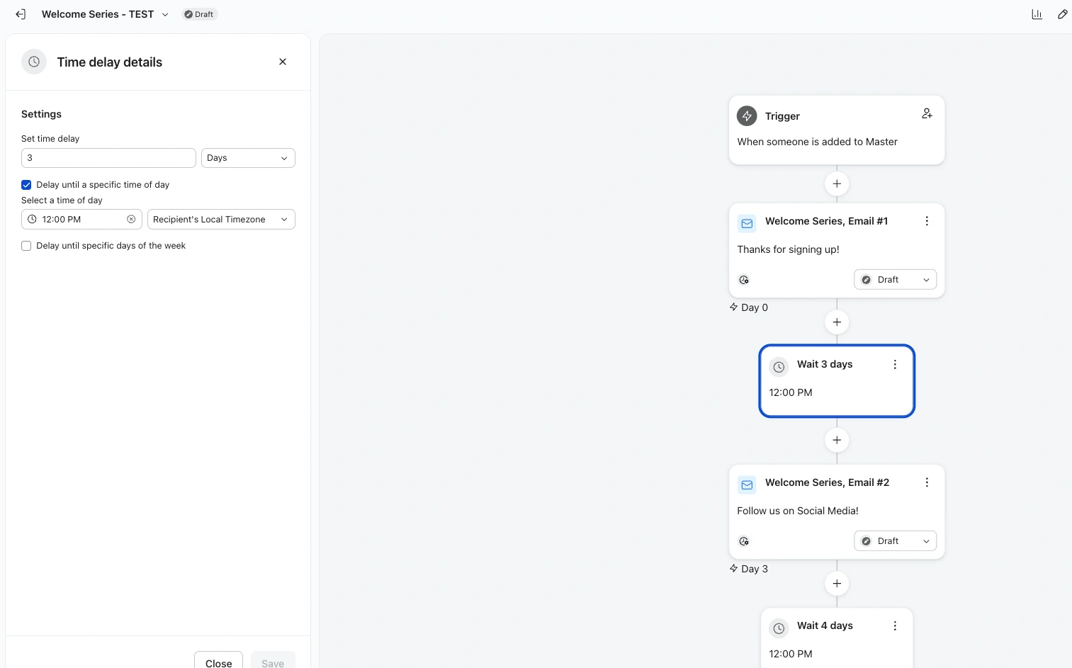The height and width of the screenshot is (668, 1072).
Task: Expand the Welcome Series - TEST flow name menu
Action: tap(165, 14)
